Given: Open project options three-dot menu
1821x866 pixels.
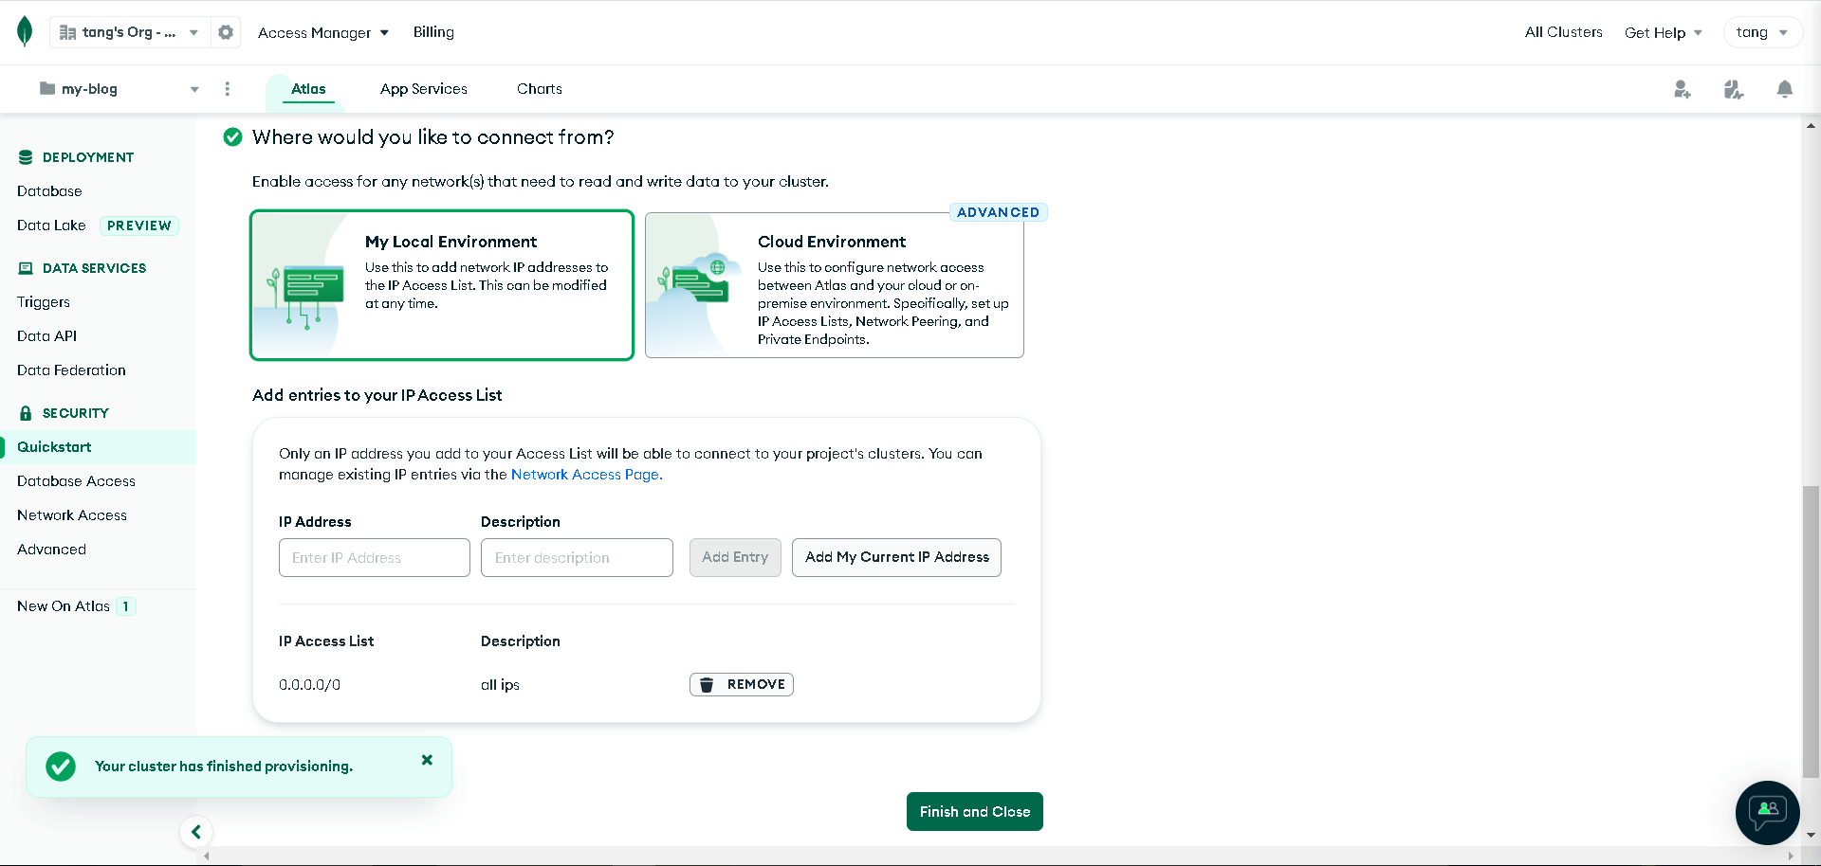Looking at the screenshot, I should (x=227, y=89).
